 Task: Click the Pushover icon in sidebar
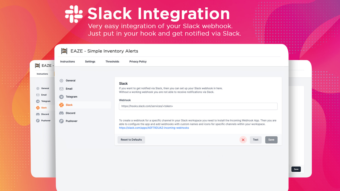[x=62, y=121]
